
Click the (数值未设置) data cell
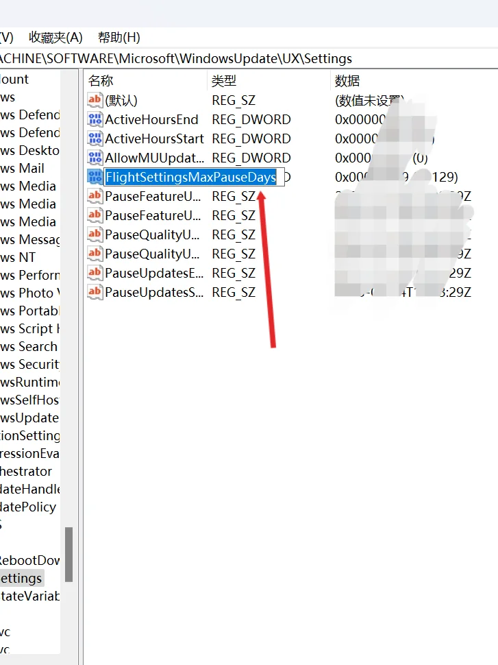[x=369, y=101]
